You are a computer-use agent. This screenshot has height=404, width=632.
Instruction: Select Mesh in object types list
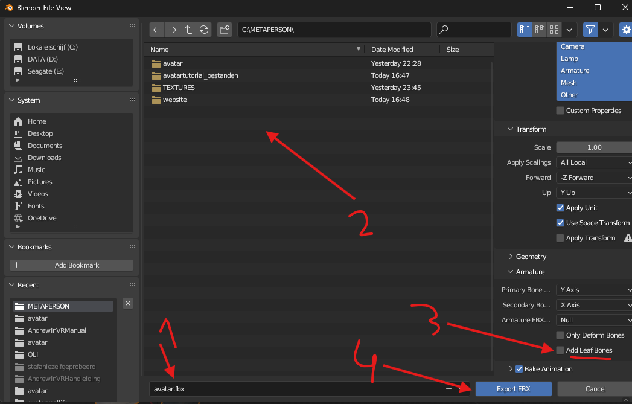point(594,83)
